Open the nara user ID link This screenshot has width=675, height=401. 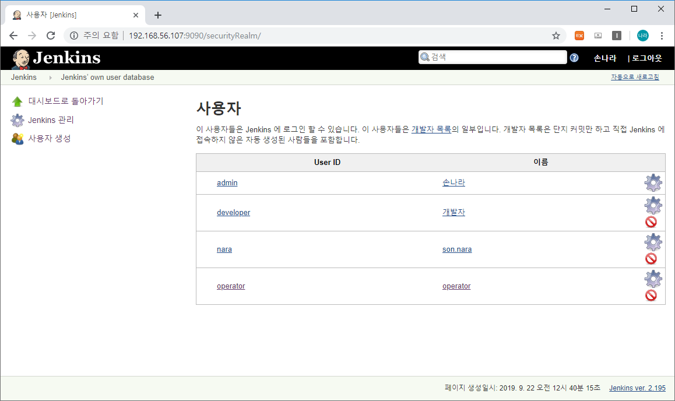224,249
